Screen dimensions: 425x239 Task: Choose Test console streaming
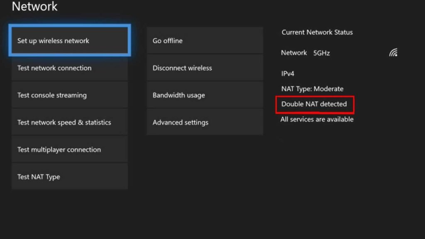(x=70, y=95)
